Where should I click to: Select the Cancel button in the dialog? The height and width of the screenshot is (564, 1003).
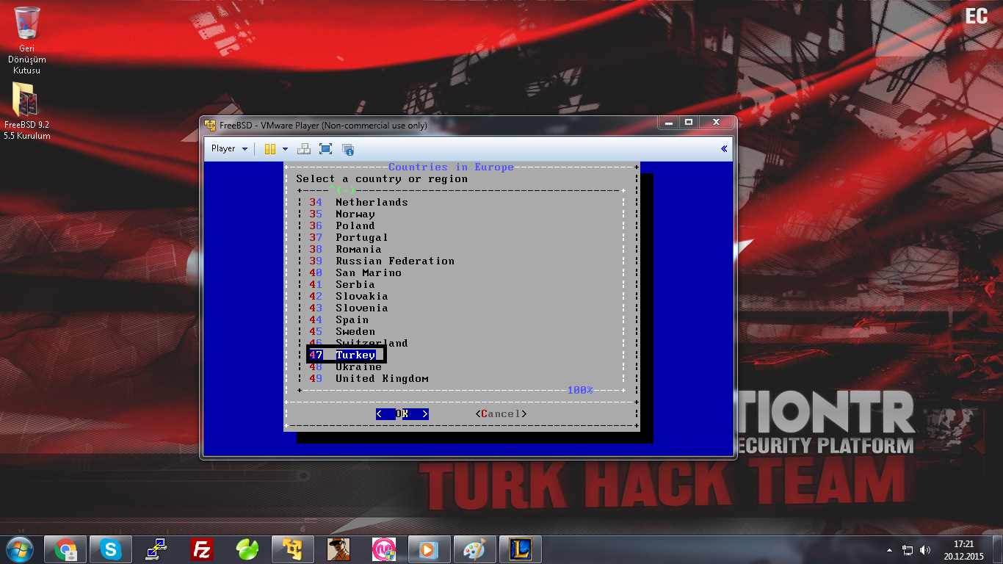501,414
